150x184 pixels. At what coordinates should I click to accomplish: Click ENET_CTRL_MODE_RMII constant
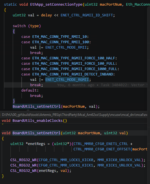pyautogui.click(x=66, y=47)
